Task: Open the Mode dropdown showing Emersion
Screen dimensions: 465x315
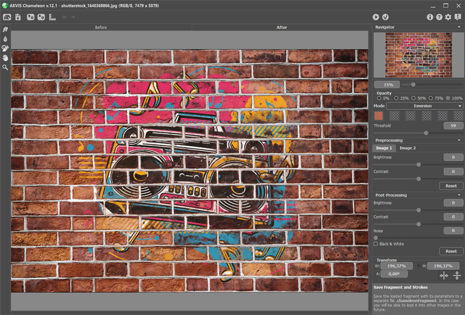Action: coord(425,106)
